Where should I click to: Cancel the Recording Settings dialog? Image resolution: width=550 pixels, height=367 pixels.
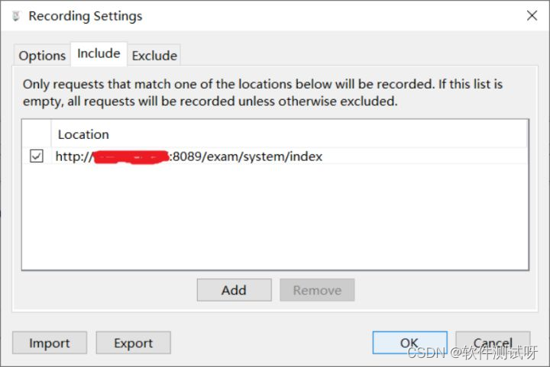[x=493, y=343]
